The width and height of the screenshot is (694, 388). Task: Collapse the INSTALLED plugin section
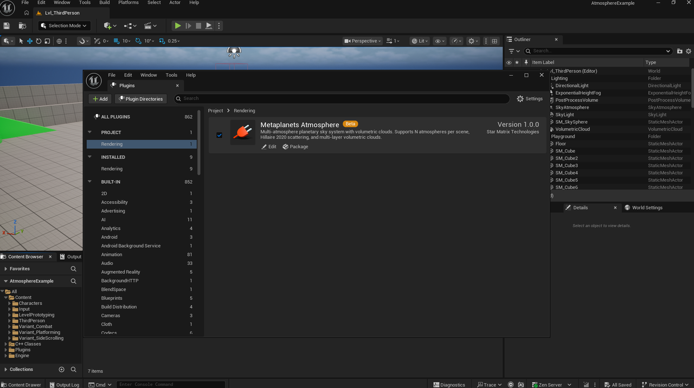point(90,157)
